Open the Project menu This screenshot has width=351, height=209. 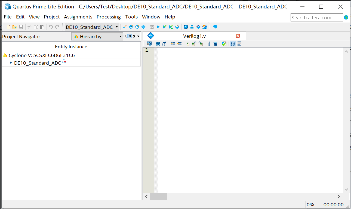(52, 17)
